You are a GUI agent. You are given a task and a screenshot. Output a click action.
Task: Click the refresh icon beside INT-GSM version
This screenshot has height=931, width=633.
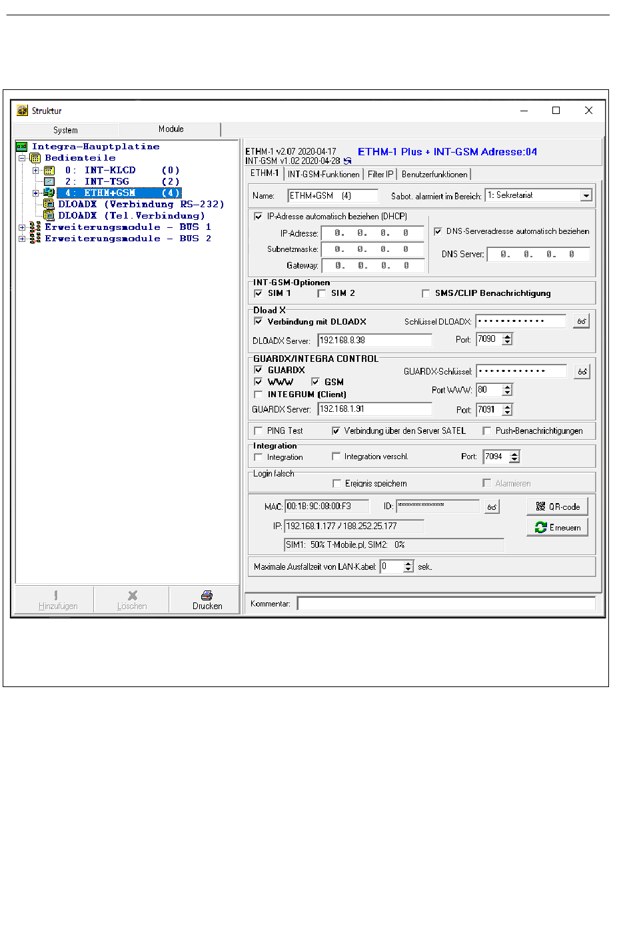coord(347,161)
